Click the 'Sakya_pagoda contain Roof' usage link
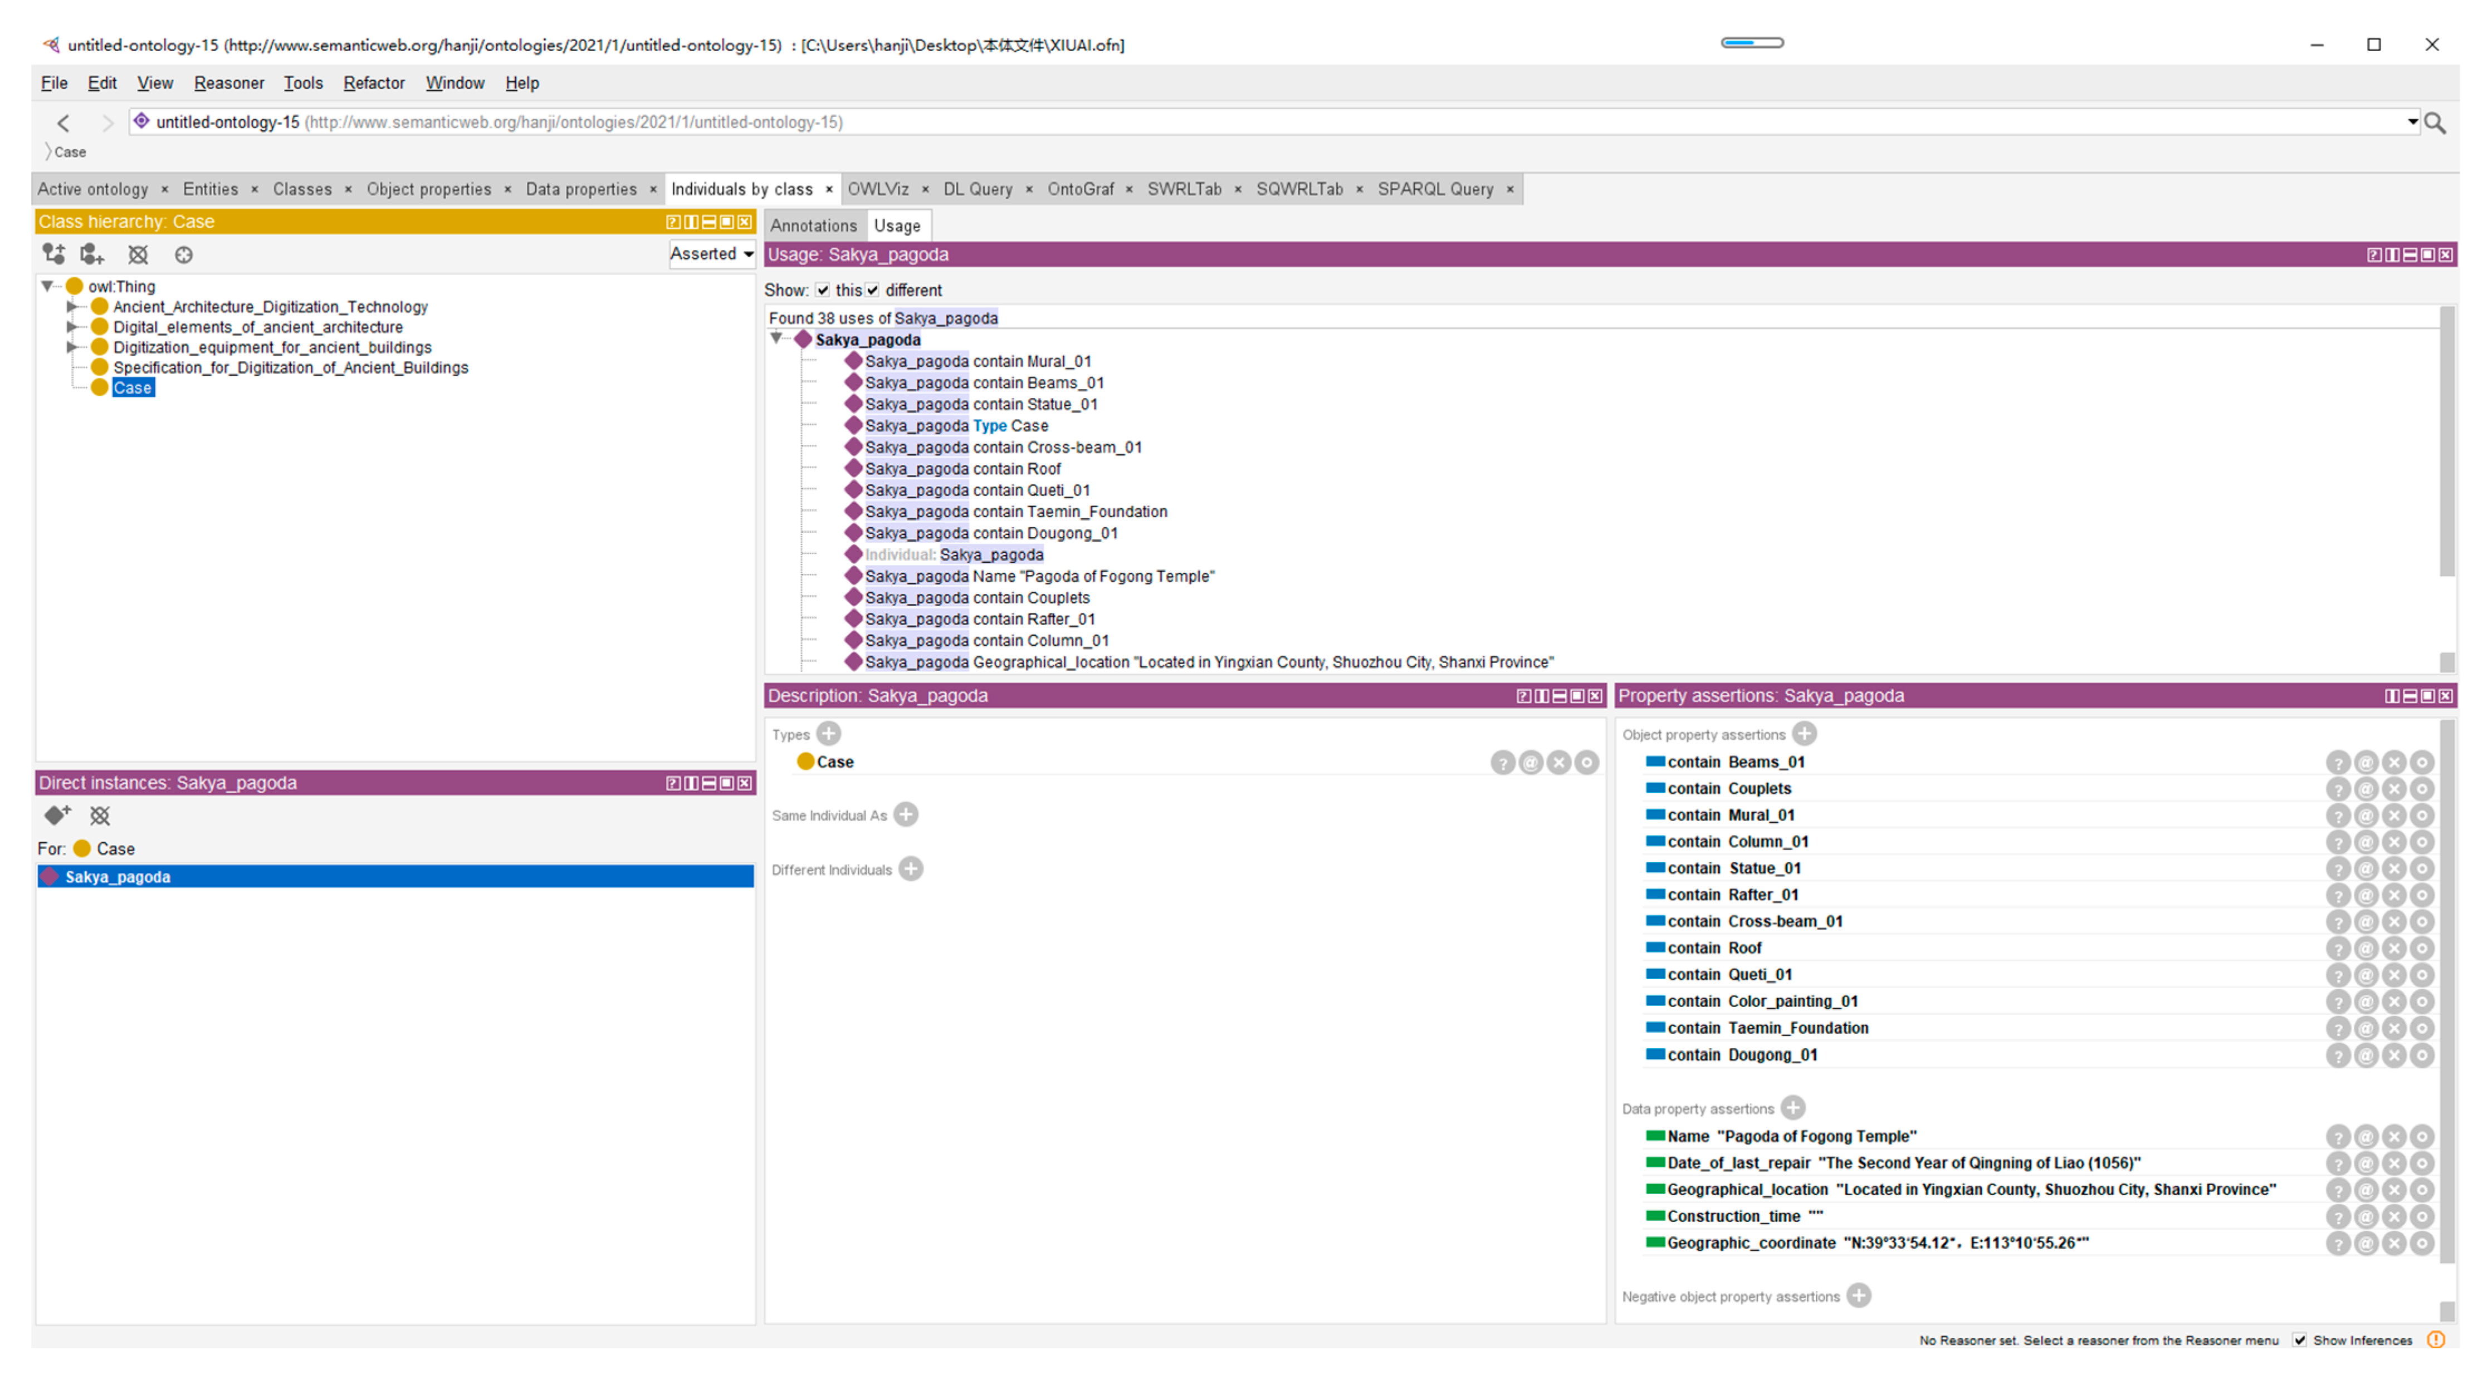 963,468
